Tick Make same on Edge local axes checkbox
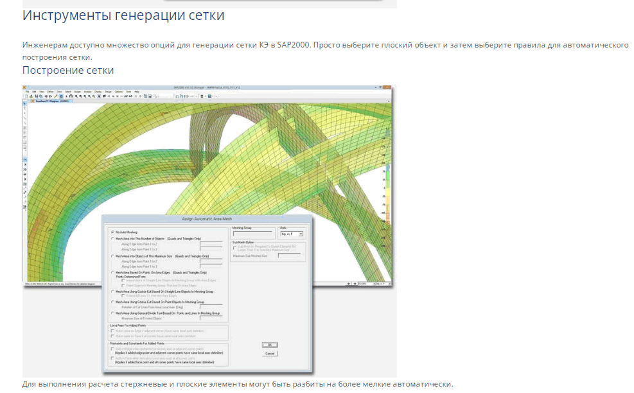 point(112,331)
